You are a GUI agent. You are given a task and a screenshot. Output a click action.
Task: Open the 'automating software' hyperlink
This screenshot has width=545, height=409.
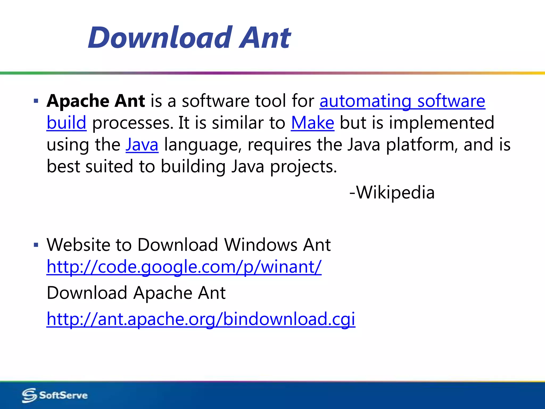coord(402,101)
